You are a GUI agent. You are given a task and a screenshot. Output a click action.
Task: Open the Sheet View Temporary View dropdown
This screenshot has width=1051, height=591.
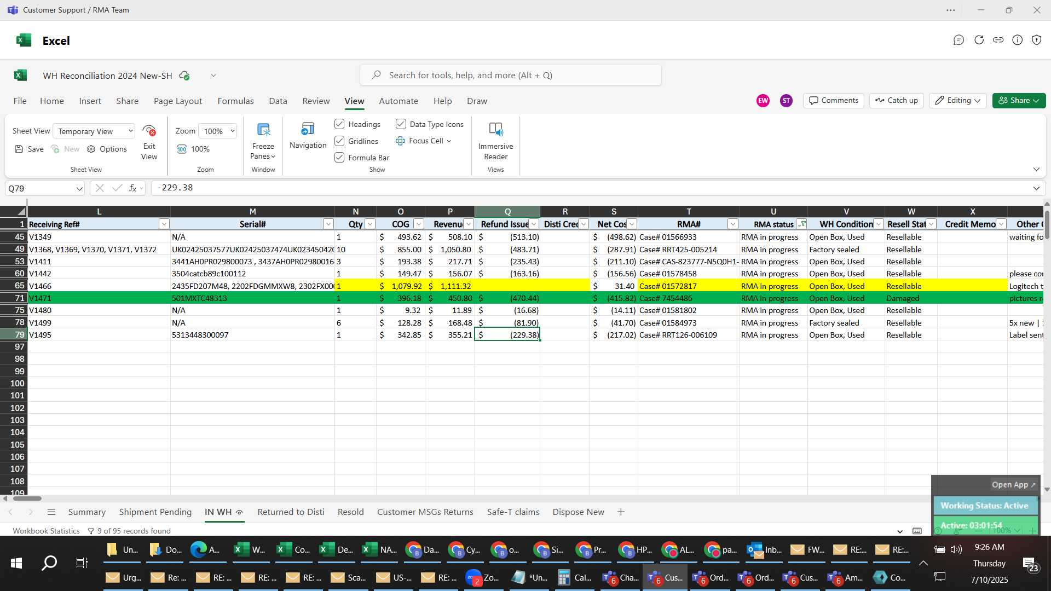(94, 131)
